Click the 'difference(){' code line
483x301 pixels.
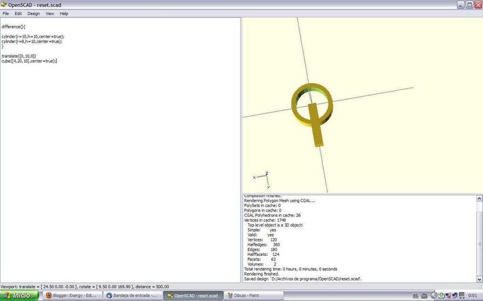(13, 26)
